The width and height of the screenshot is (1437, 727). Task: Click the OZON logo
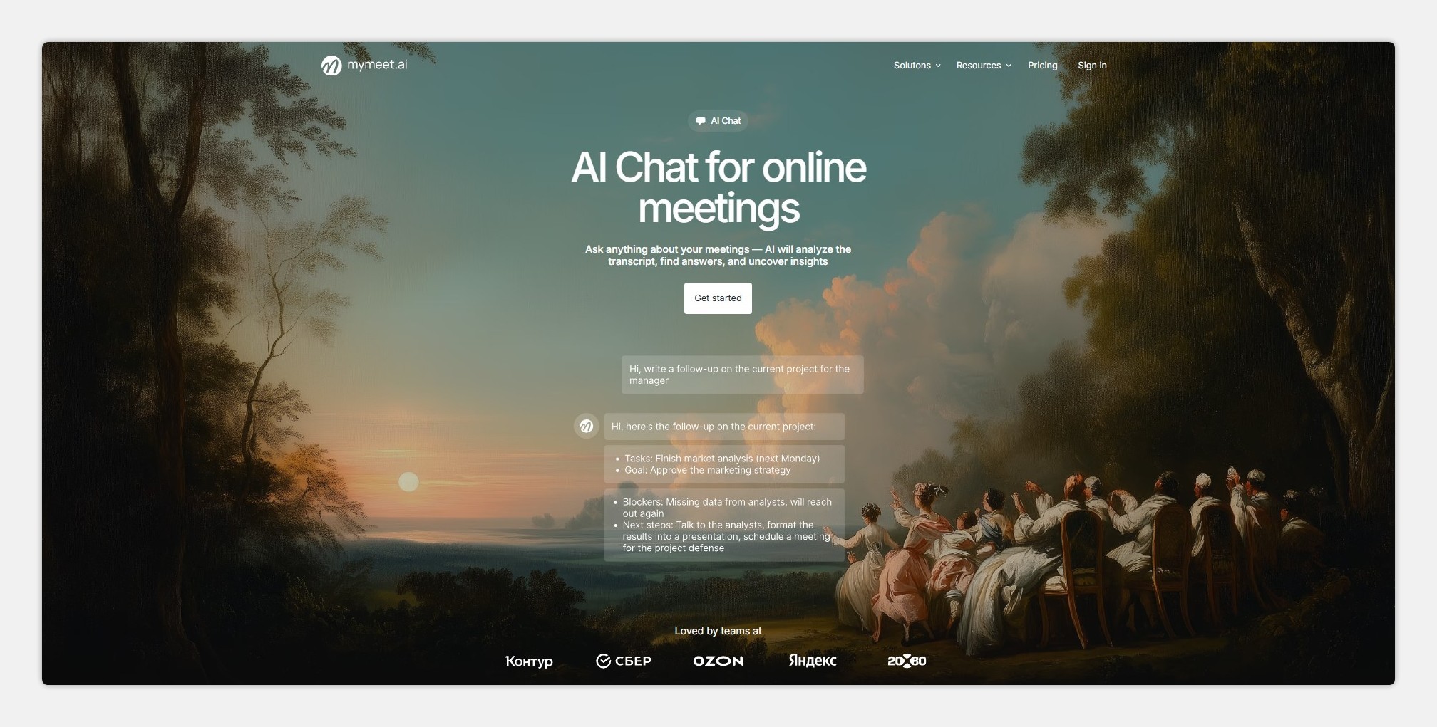[718, 661]
